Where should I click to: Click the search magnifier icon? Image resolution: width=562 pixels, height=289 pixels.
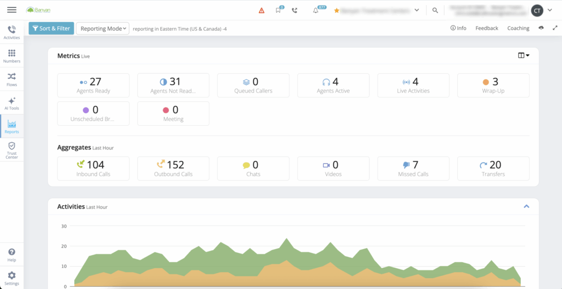(435, 10)
